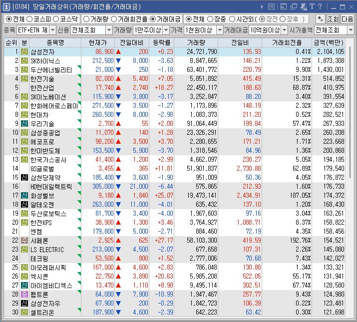The image size is (357, 322).
Task: Select the 코스닥 radio button
Action: [x=56, y=19]
